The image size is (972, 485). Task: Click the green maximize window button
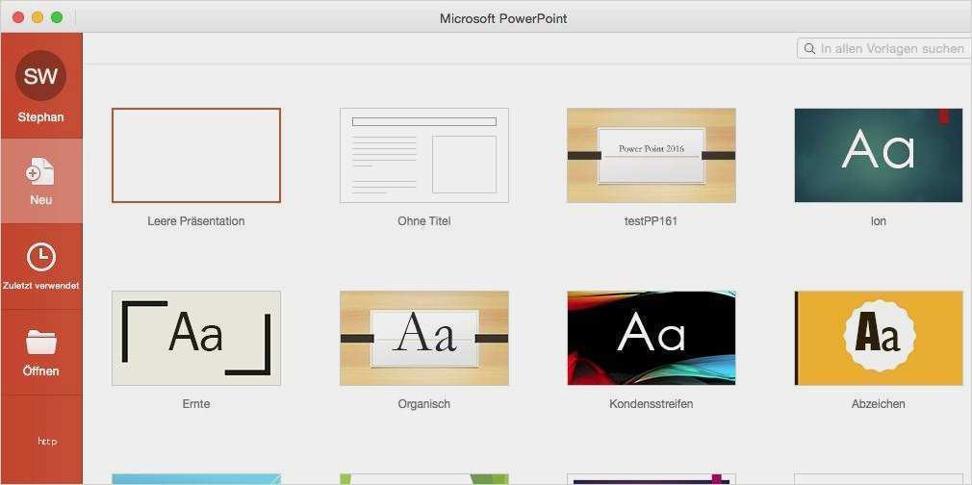point(57,17)
